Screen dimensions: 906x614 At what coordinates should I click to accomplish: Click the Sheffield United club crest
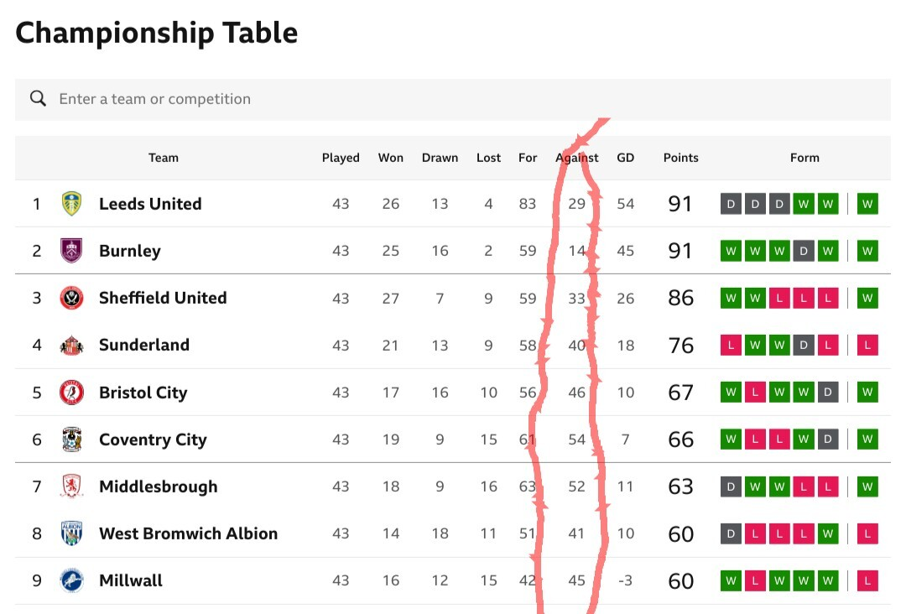click(x=71, y=298)
